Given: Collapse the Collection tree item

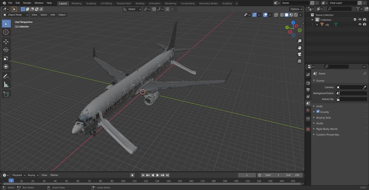Looking at the screenshot, I should click(x=313, y=20).
